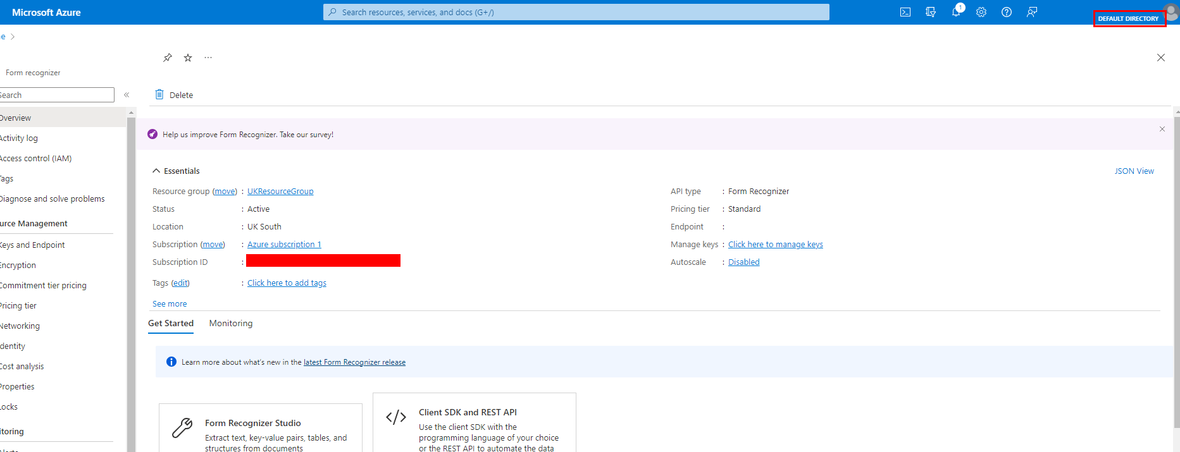Open latest Form Recognizer release link
Screen dimensions: 1180x452
pos(354,362)
